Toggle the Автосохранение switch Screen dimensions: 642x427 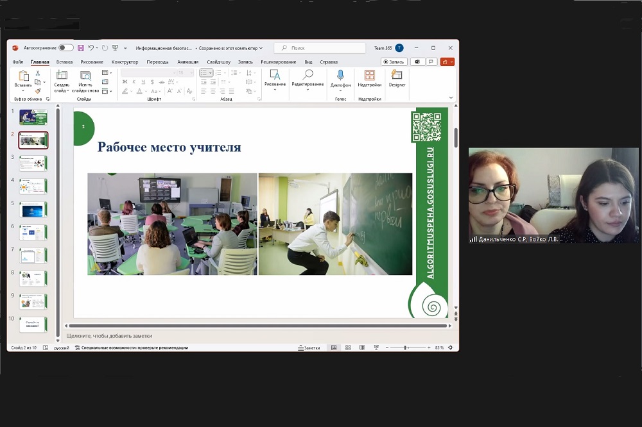(x=65, y=48)
